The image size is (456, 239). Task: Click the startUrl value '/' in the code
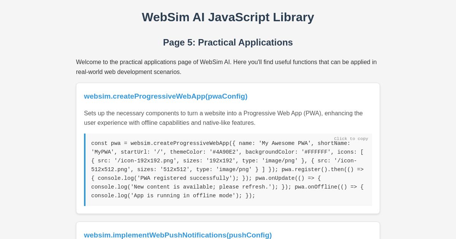pyautogui.click(x=160, y=152)
